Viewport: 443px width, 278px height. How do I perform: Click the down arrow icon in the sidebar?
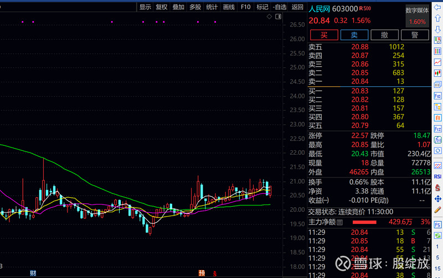(x=437, y=29)
